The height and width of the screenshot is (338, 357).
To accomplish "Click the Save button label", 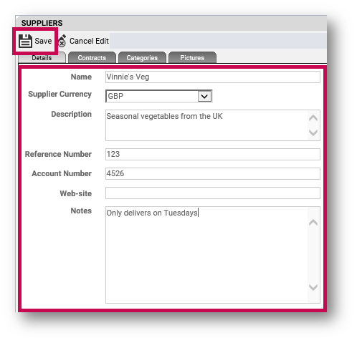I will (43, 41).
